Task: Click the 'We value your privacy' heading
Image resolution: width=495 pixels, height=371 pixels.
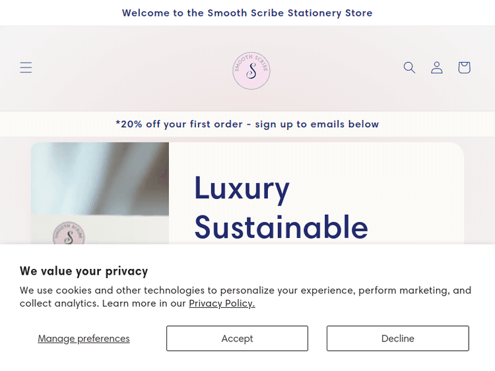Action: (84, 271)
